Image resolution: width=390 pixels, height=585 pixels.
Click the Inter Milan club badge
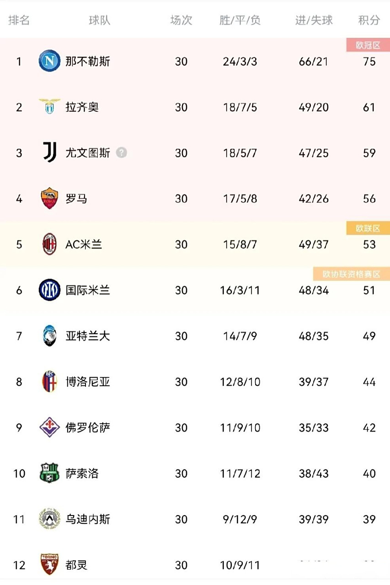pyautogui.click(x=49, y=290)
